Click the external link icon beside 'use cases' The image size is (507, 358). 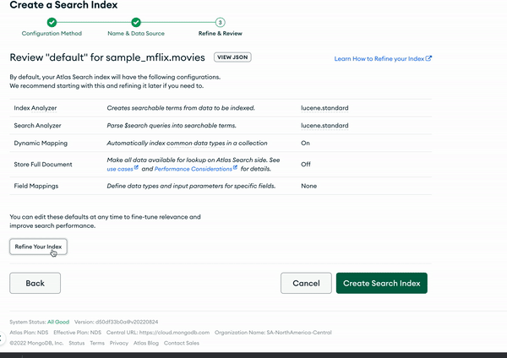tap(136, 169)
